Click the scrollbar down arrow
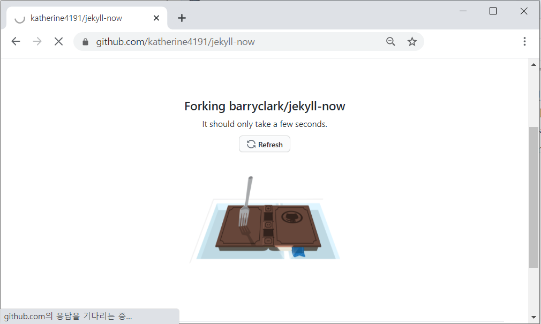This screenshot has width=541, height=324. point(534,317)
